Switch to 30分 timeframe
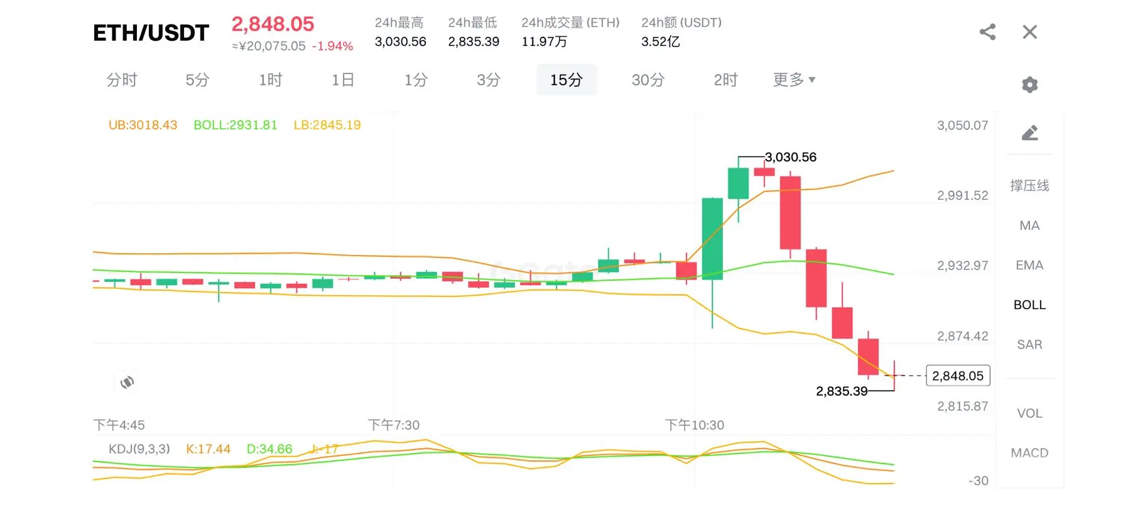This screenshot has width=1128, height=520. click(648, 80)
